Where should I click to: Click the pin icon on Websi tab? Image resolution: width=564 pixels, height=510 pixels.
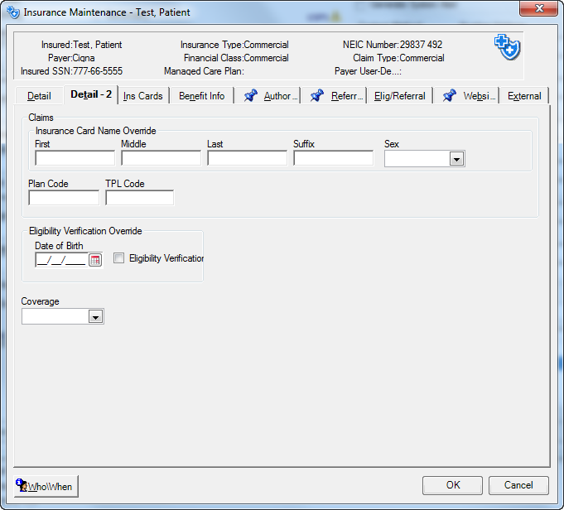[450, 96]
